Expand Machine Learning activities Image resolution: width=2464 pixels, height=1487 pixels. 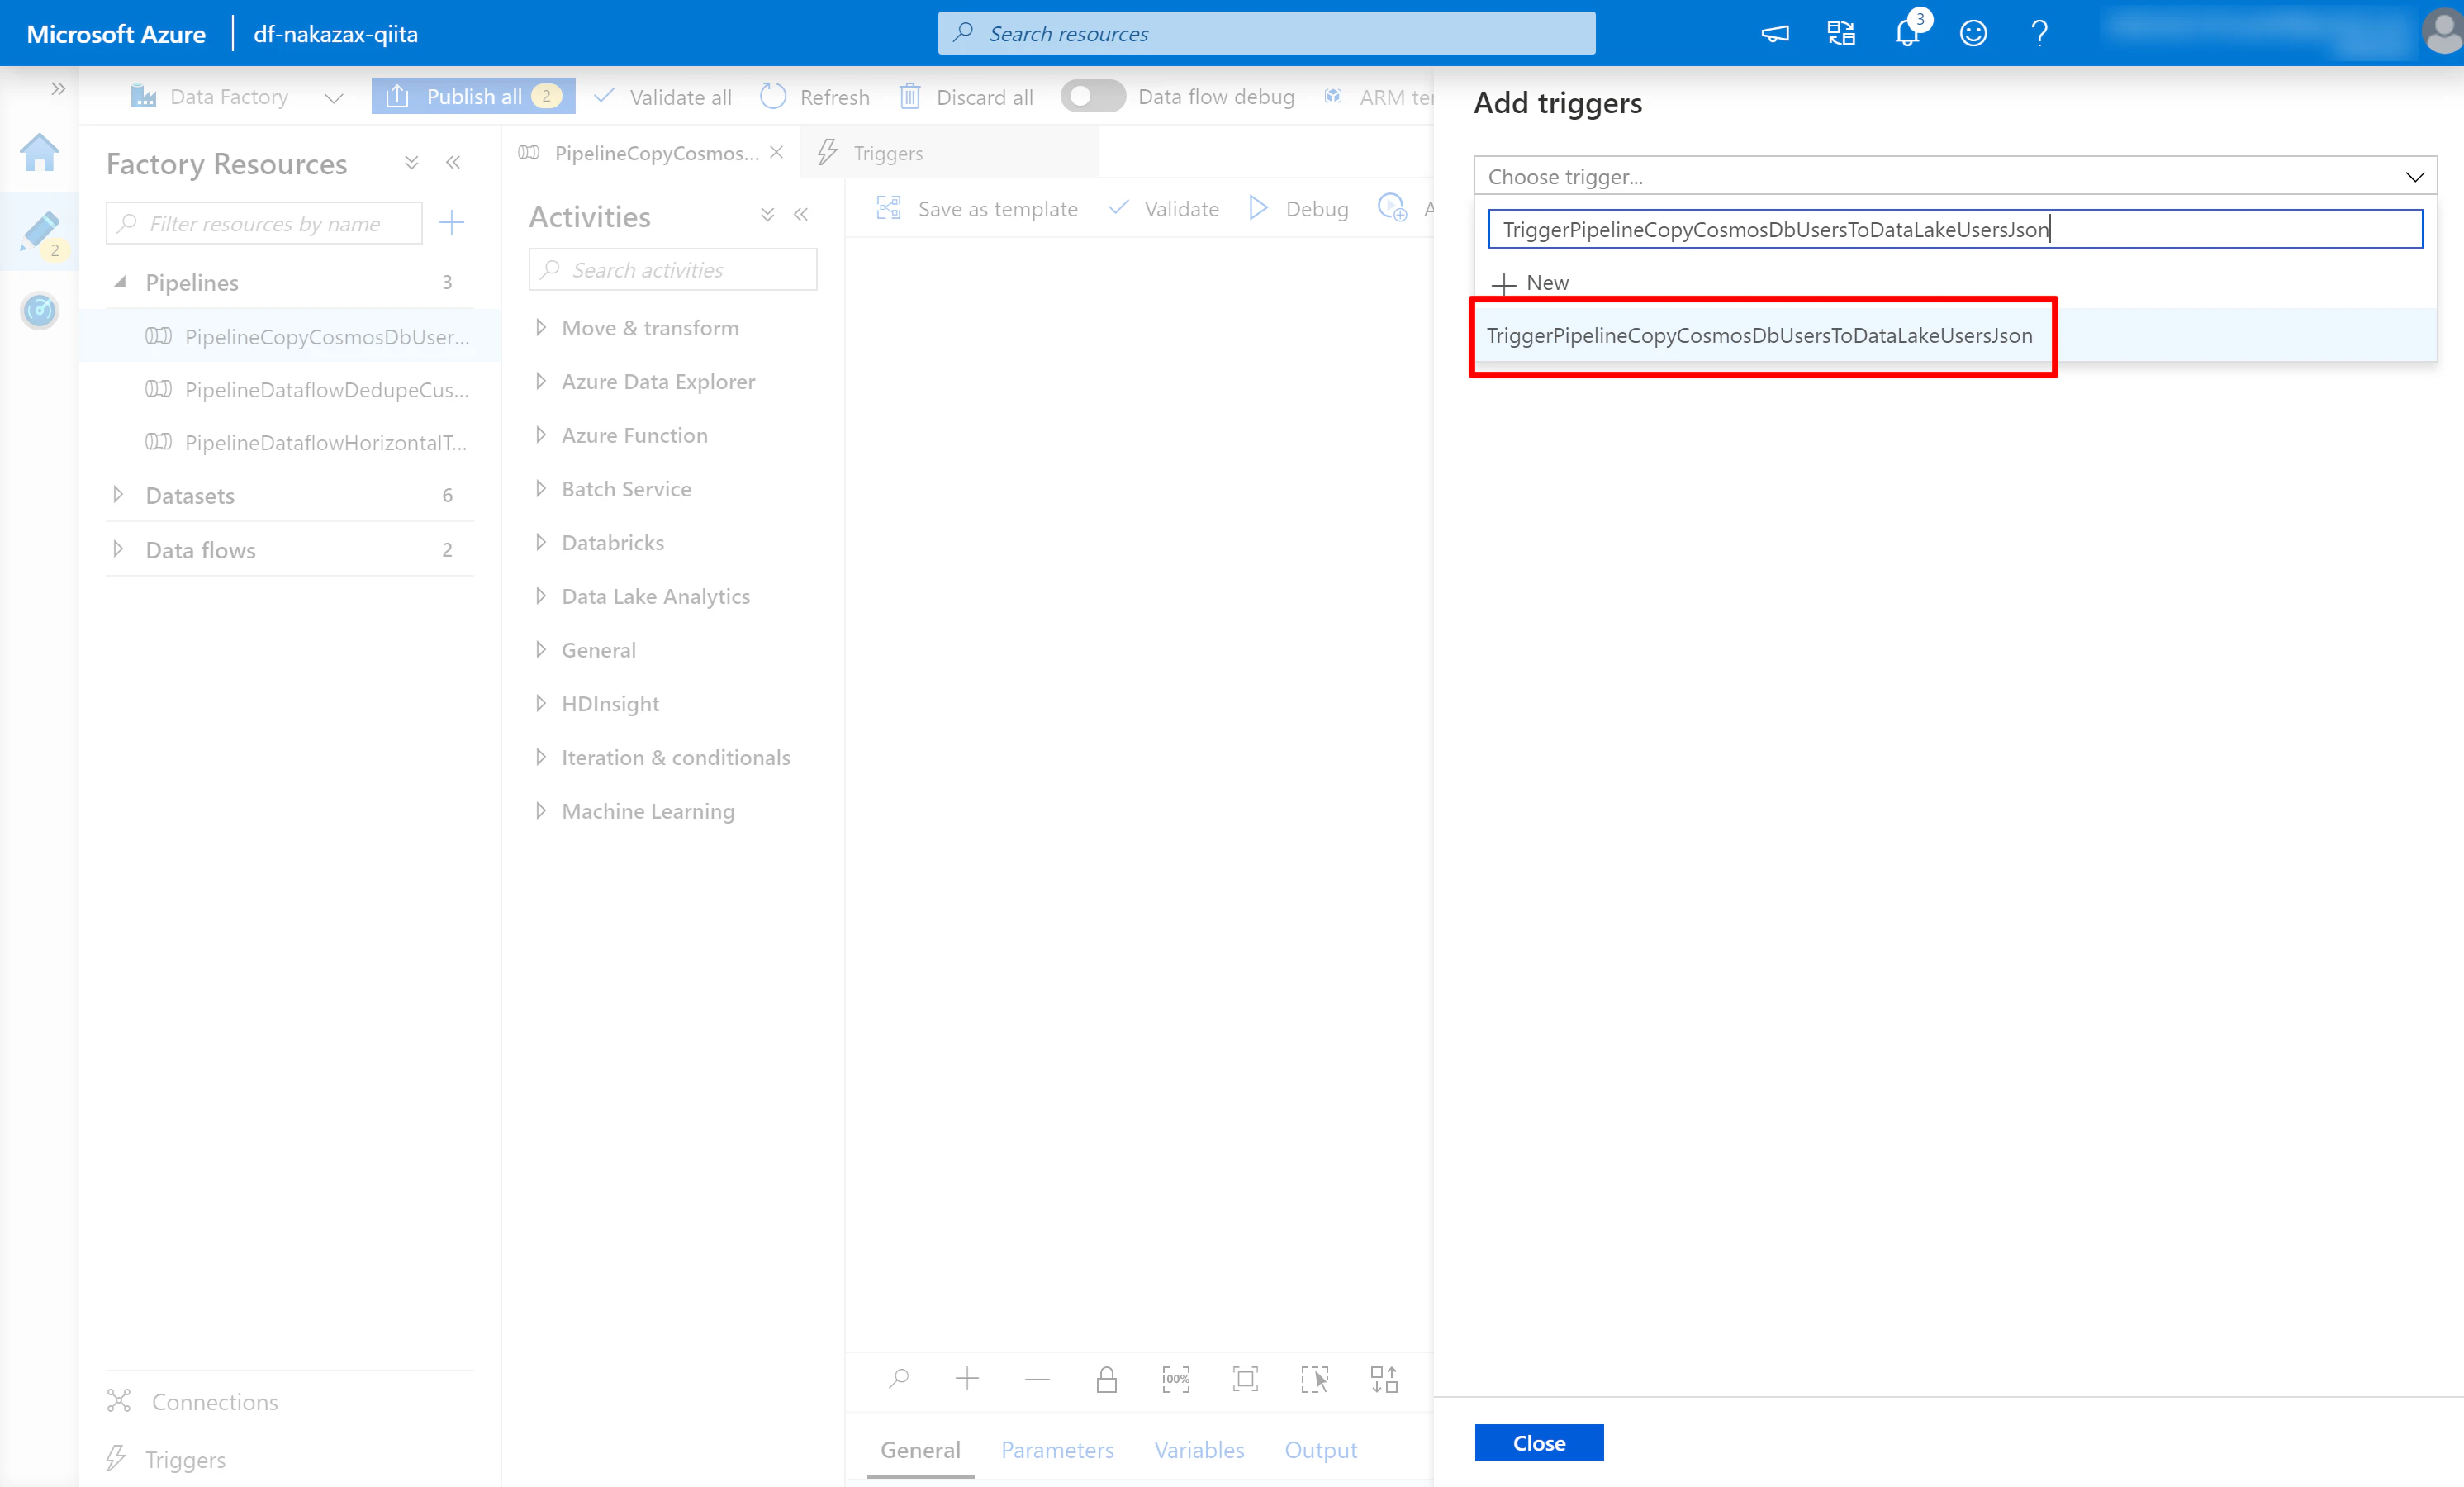coord(540,811)
